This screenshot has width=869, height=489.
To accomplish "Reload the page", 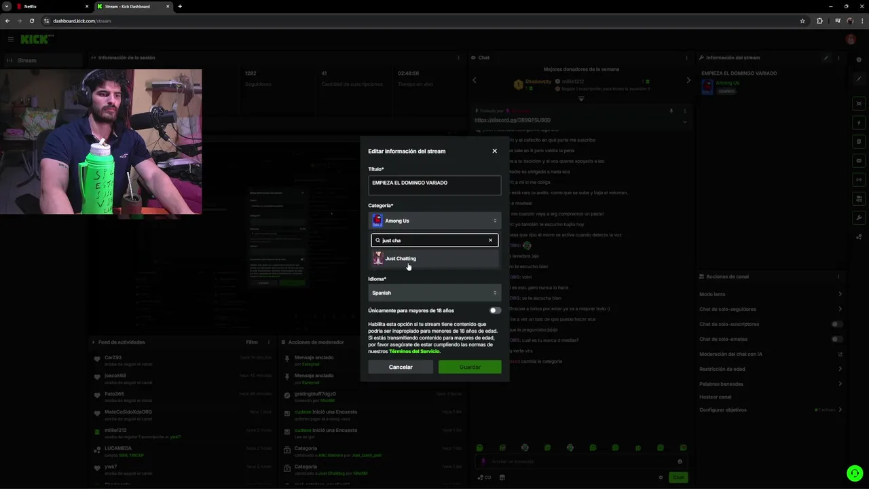I will pyautogui.click(x=32, y=21).
